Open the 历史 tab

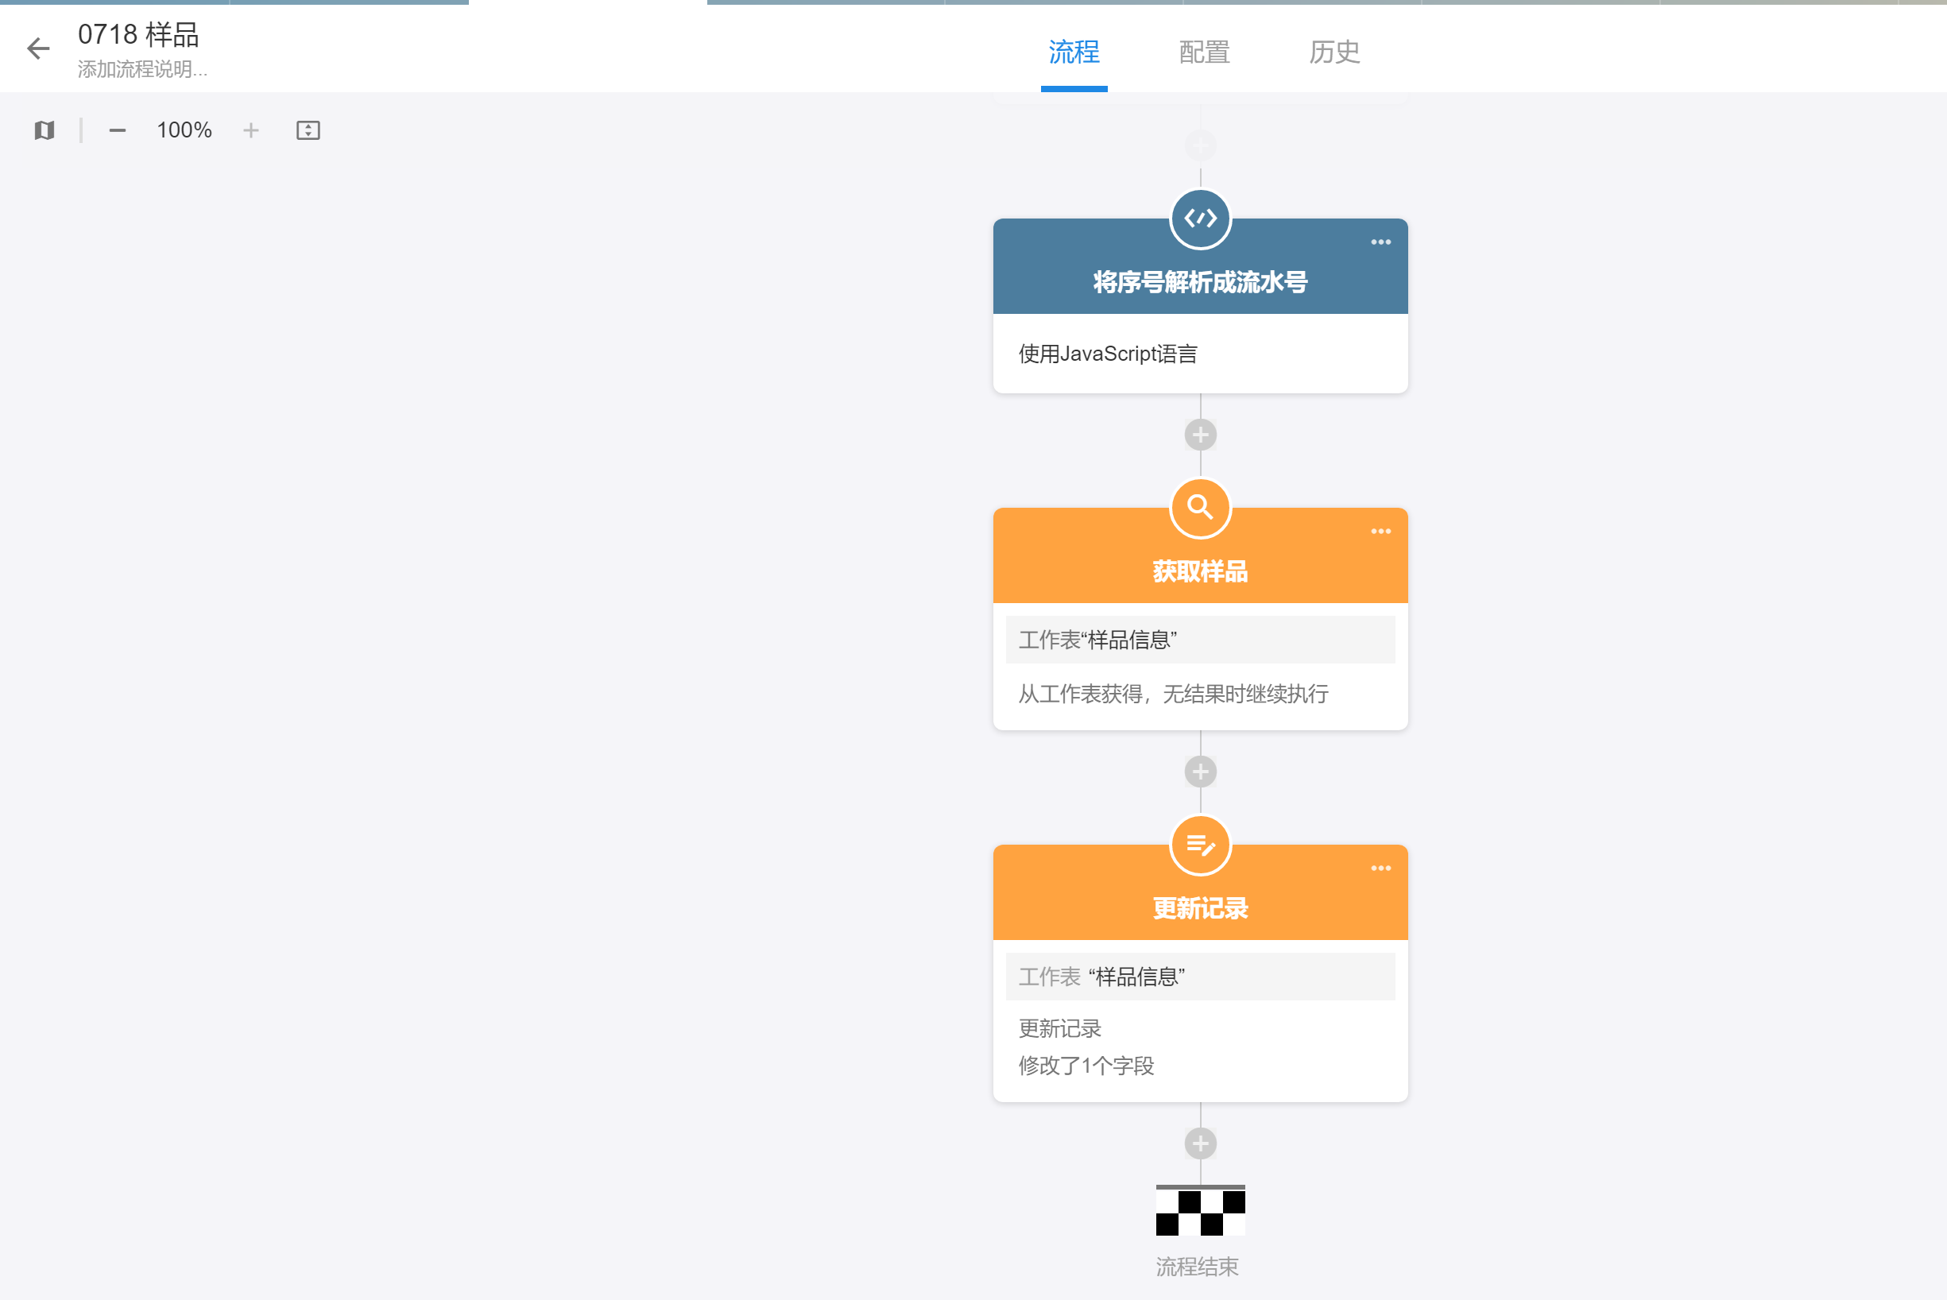pyautogui.click(x=1334, y=52)
